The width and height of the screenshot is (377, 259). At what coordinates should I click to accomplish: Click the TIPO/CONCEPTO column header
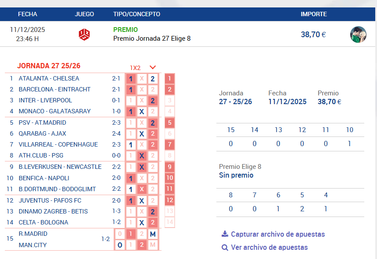(136, 14)
